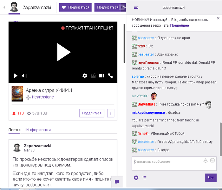The image size is (222, 190).
Task: Click the ПРЯМАЯ ТРАНСЛЯЦИЯ live indicator
Action: (87, 28)
